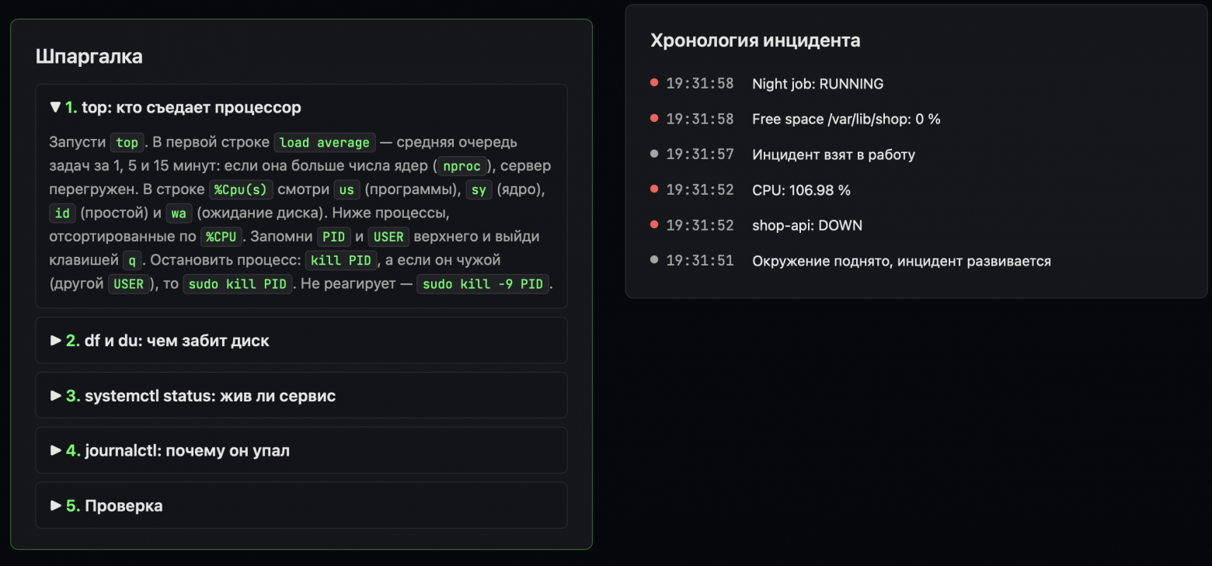The height and width of the screenshot is (566, 1212).
Task: Click the "sudo kill -9 PID" command
Action: (x=483, y=283)
